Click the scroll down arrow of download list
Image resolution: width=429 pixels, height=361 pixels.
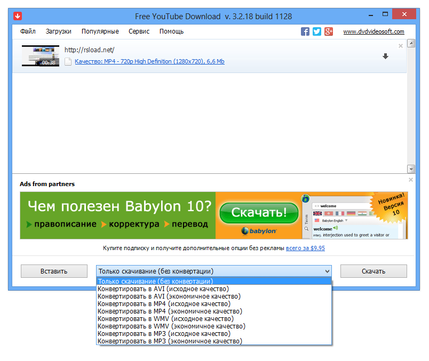411,169
